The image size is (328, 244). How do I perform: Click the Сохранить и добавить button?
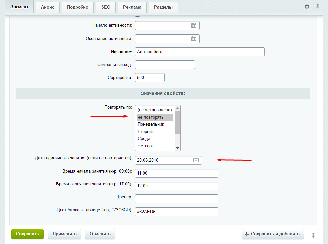pos(272,234)
